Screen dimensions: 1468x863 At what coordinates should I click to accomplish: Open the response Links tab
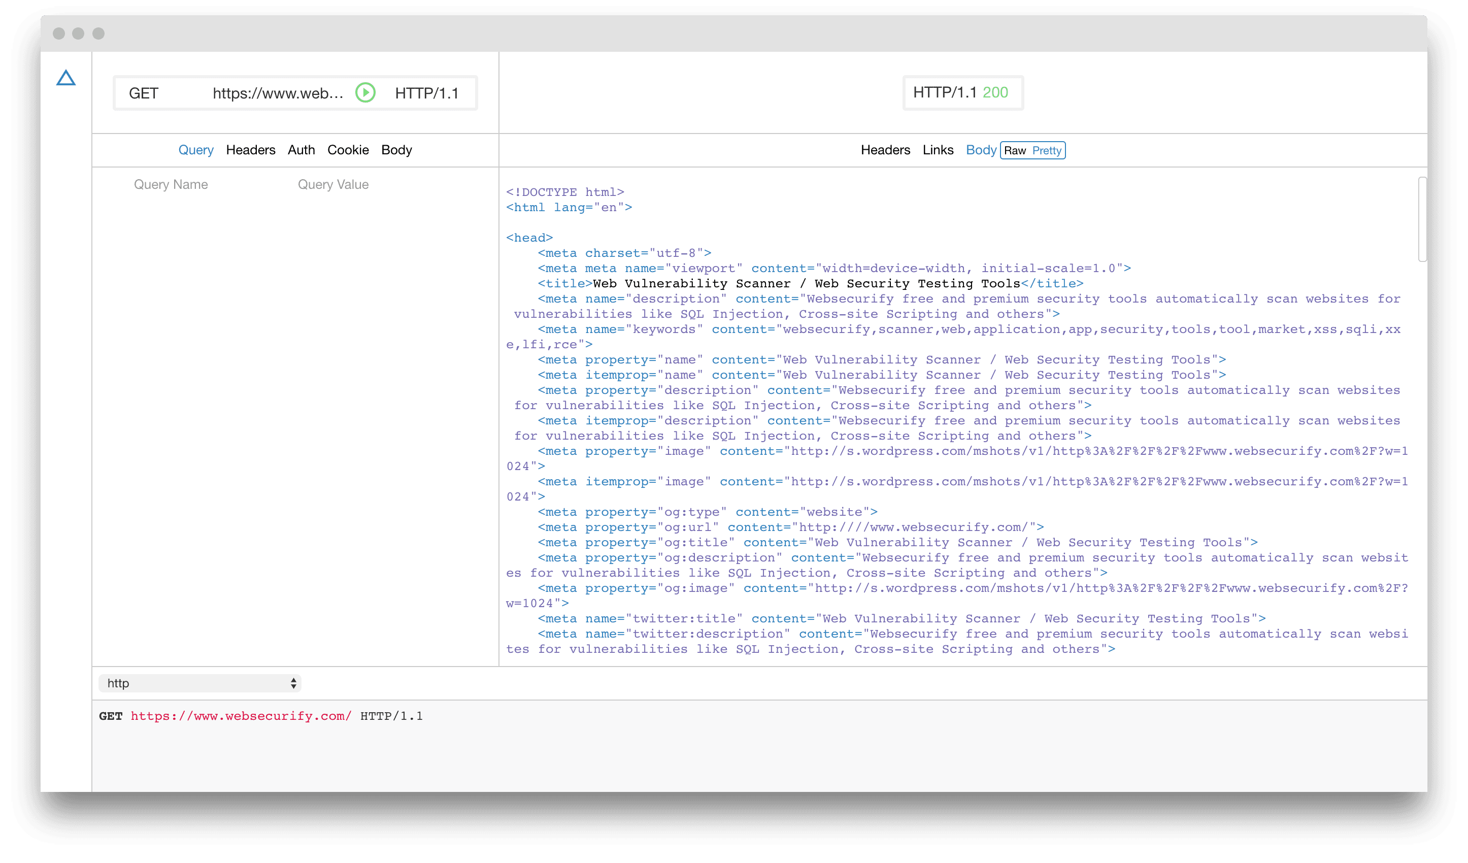click(938, 150)
